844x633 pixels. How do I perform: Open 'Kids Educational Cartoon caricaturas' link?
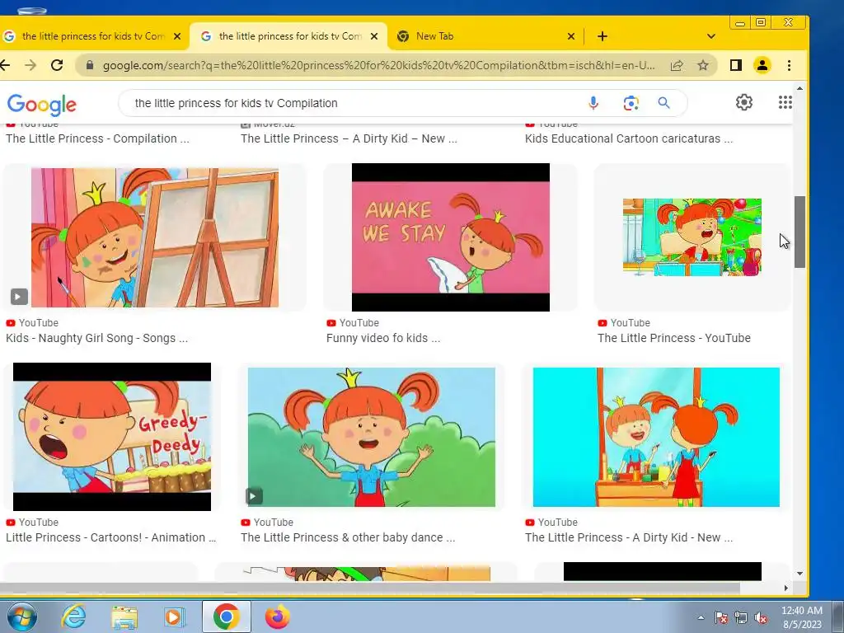[x=629, y=138]
